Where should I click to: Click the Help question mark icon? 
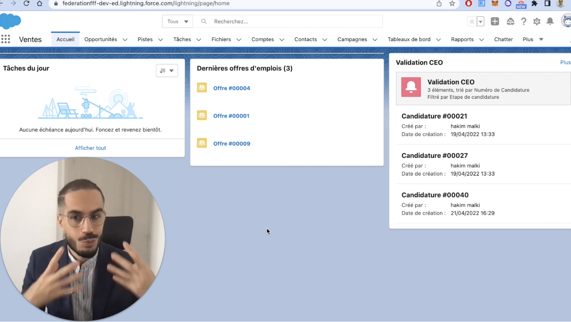click(524, 21)
